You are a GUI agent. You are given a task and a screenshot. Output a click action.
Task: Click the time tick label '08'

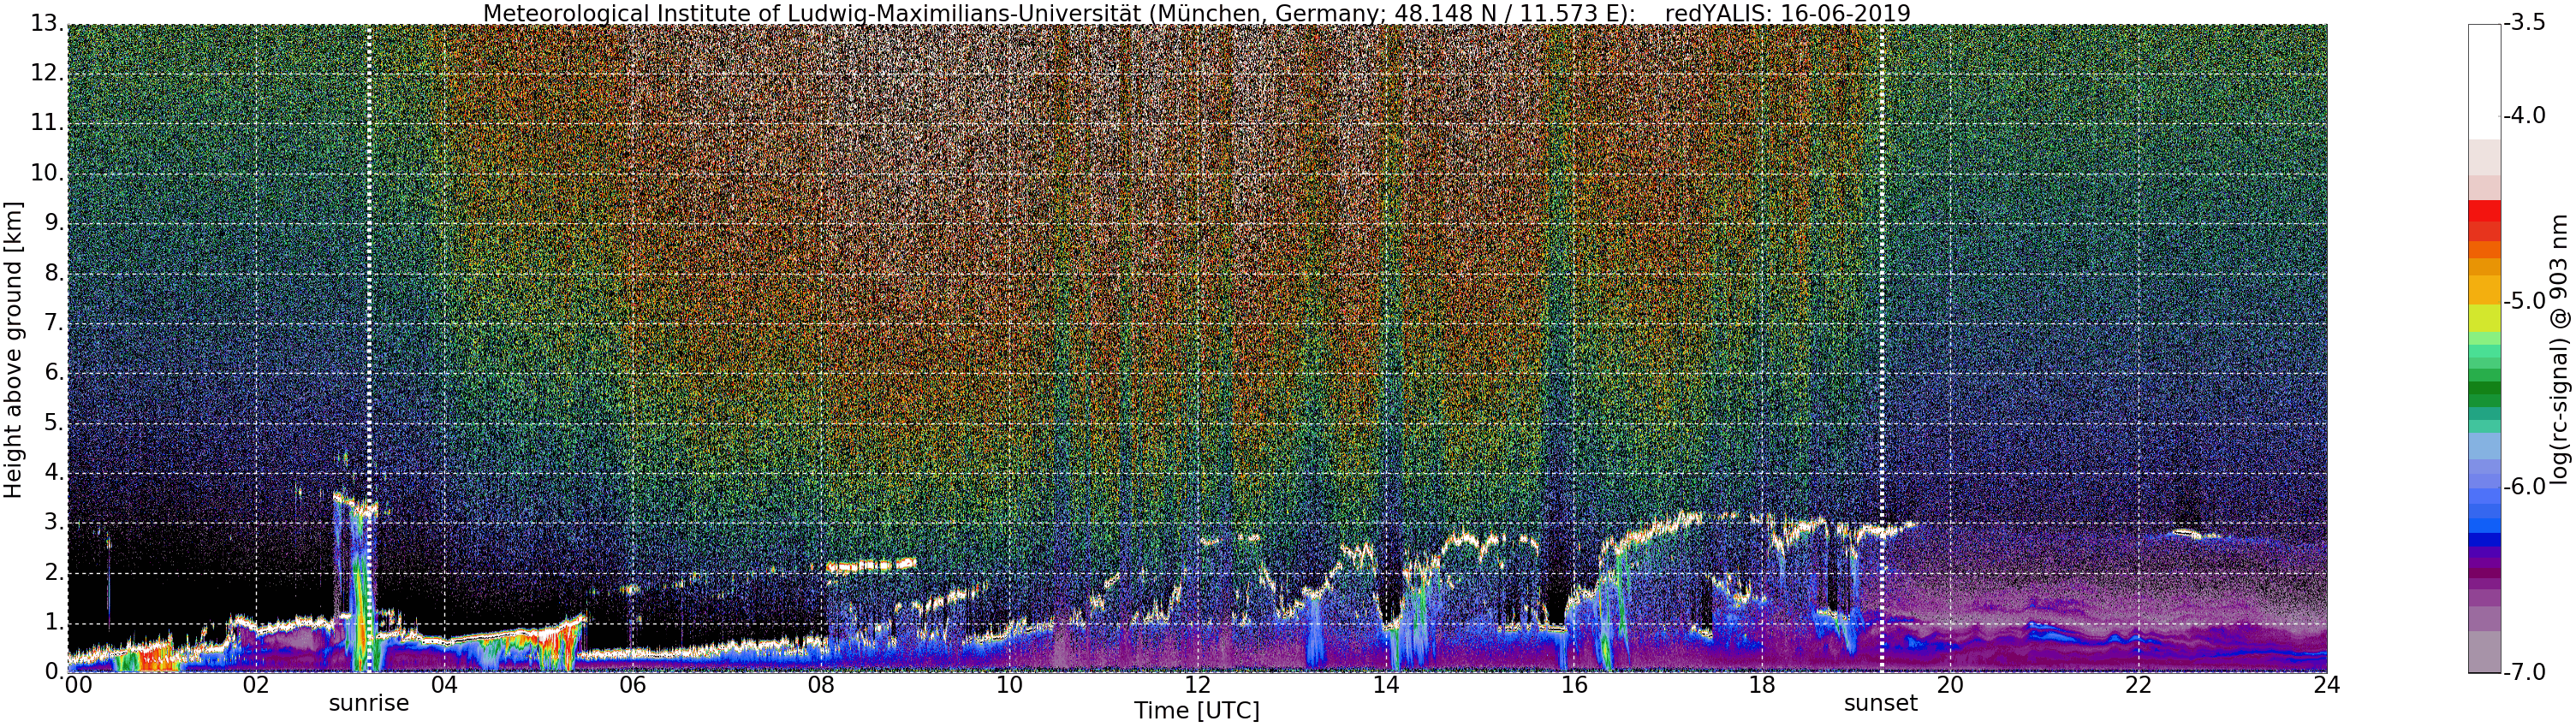click(x=821, y=685)
